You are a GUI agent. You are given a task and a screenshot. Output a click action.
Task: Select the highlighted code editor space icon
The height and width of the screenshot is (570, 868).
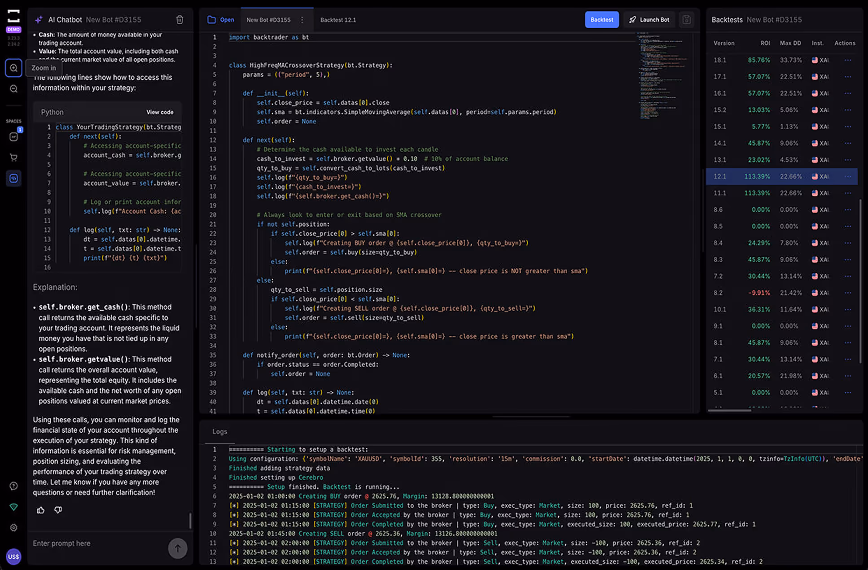tap(13, 178)
